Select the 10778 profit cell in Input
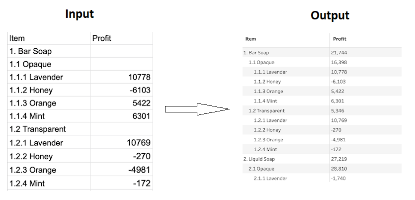 point(139,77)
